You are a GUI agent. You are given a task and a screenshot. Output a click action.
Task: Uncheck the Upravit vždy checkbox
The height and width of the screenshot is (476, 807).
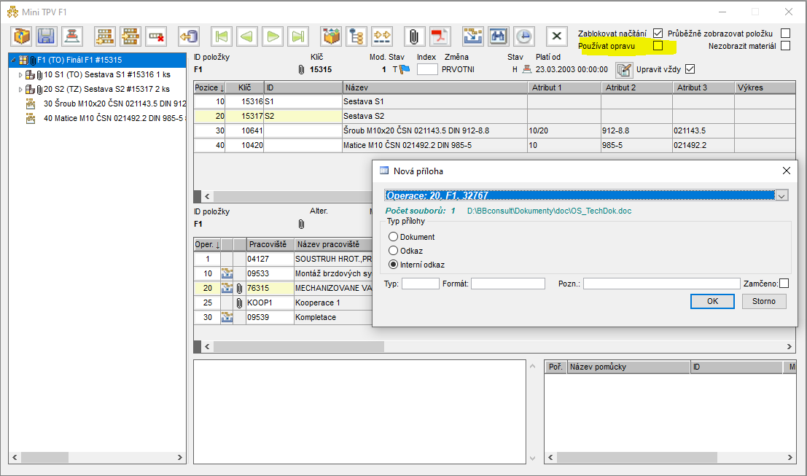pos(690,69)
